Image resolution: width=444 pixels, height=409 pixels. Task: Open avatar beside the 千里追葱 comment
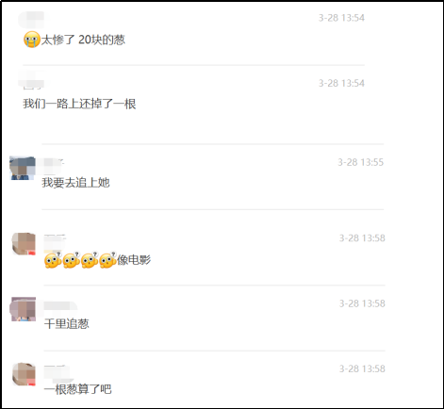tap(23, 309)
